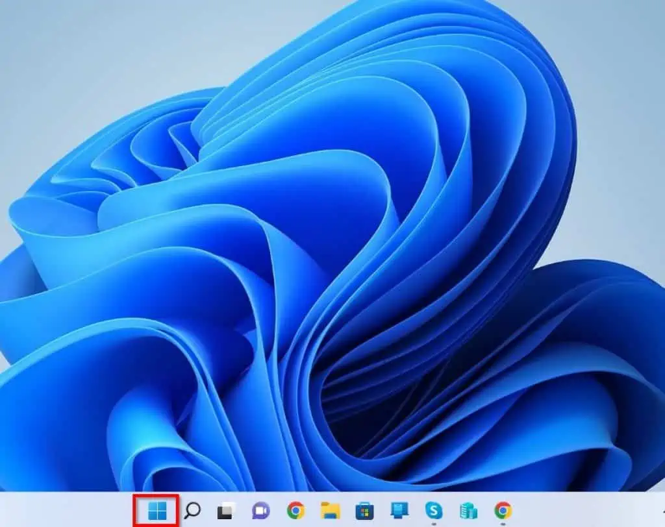The width and height of the screenshot is (665, 527).
Task: Launch Microsoft Teams Chat
Action: pyautogui.click(x=259, y=509)
